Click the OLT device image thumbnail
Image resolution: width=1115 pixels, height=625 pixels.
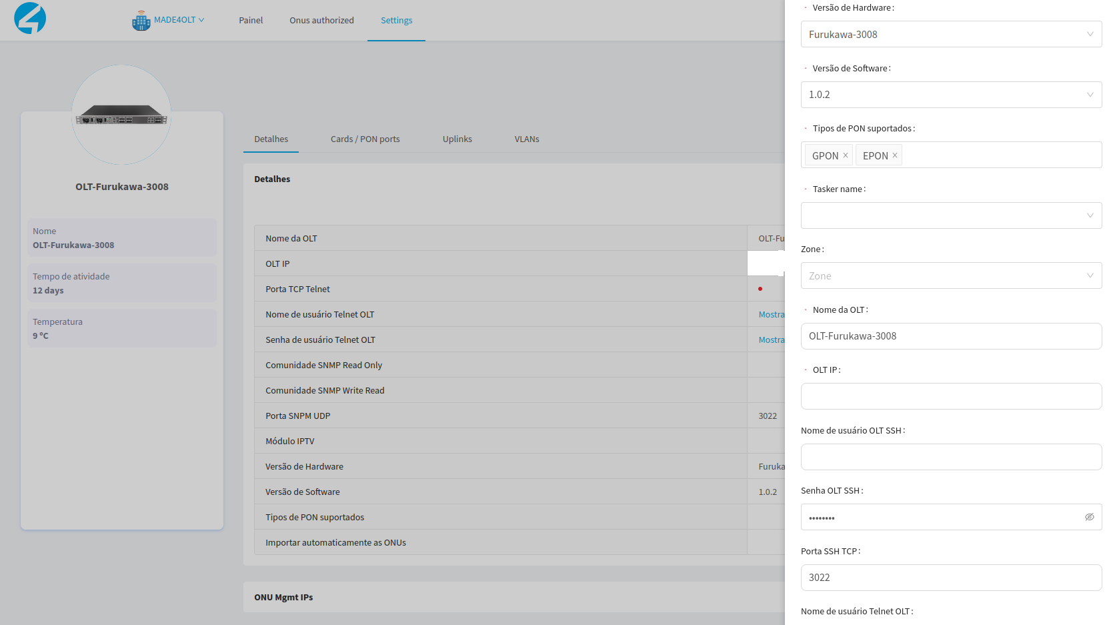pyautogui.click(x=121, y=115)
